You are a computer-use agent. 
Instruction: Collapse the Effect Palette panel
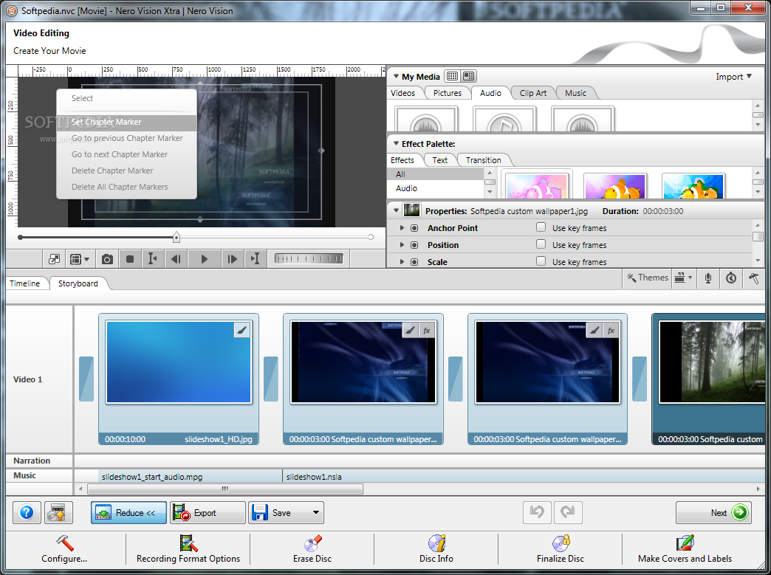396,143
